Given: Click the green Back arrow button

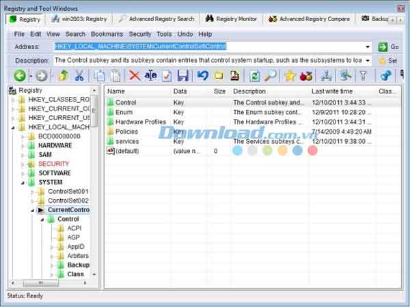Looking at the screenshot, I should click(x=20, y=76).
